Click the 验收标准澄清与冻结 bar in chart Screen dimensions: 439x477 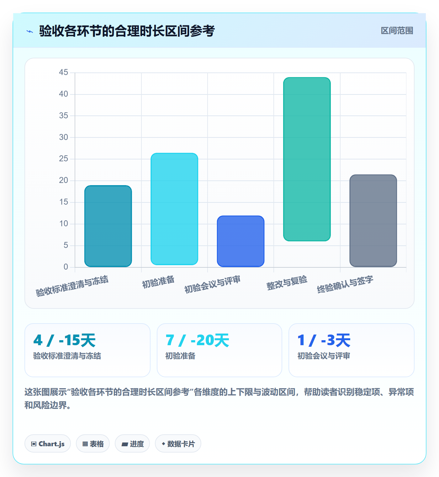(x=108, y=226)
